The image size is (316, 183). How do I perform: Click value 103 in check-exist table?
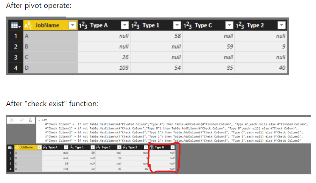click(65, 169)
